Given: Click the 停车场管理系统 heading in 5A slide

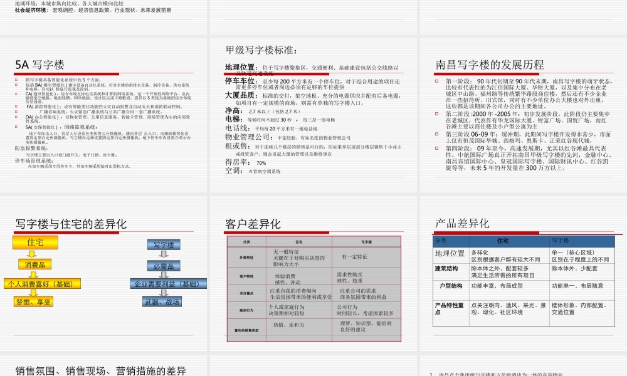Looking at the screenshot, I should click(34, 160).
